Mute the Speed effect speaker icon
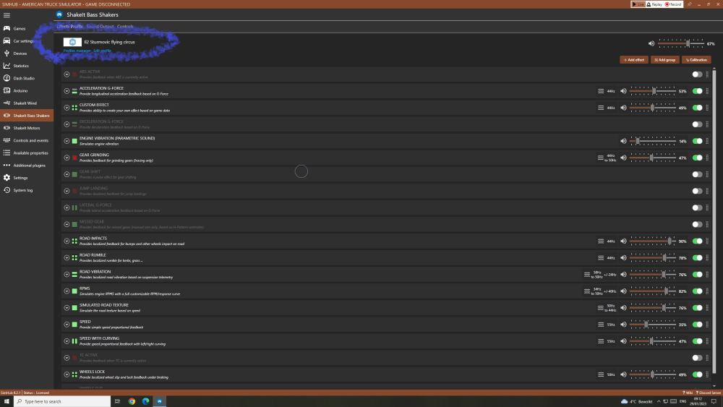Screen dimensions: 723x407 [x=623, y=325]
